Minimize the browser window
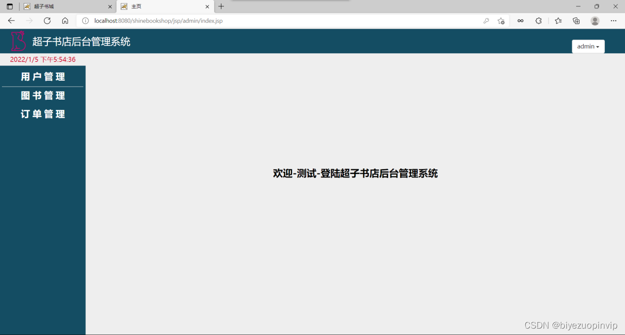 click(x=578, y=6)
